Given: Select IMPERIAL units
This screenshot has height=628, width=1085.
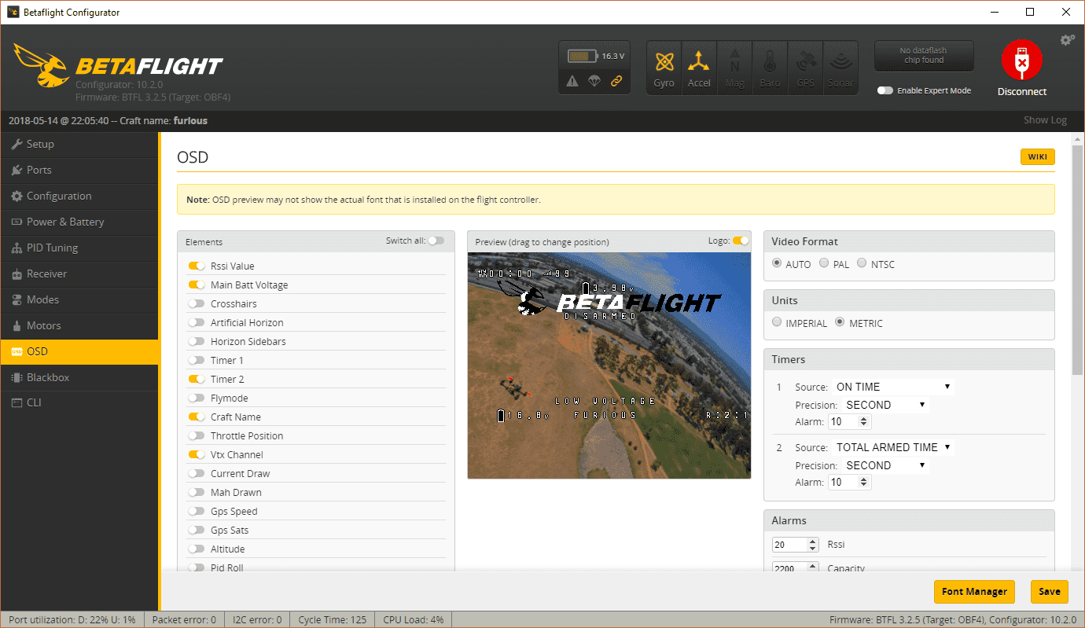Looking at the screenshot, I should point(777,322).
